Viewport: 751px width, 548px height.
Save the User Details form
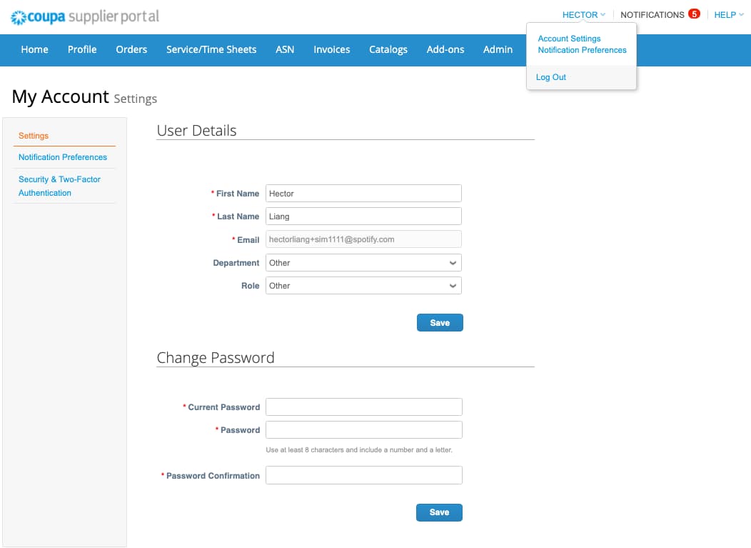coord(440,323)
